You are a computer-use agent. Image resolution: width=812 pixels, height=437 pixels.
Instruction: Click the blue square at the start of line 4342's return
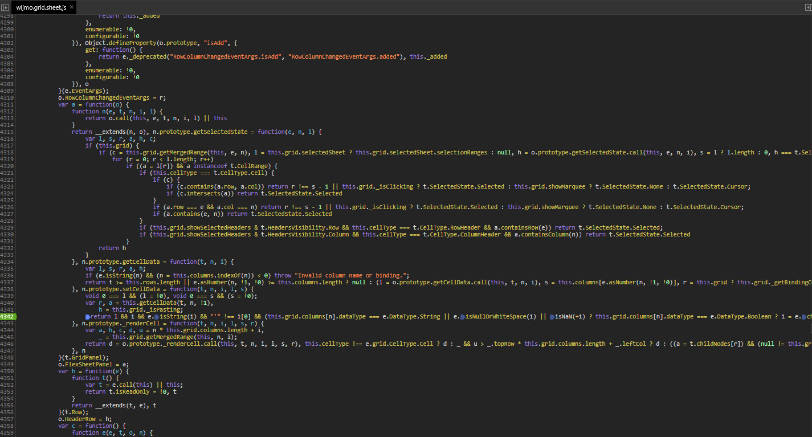pos(87,316)
